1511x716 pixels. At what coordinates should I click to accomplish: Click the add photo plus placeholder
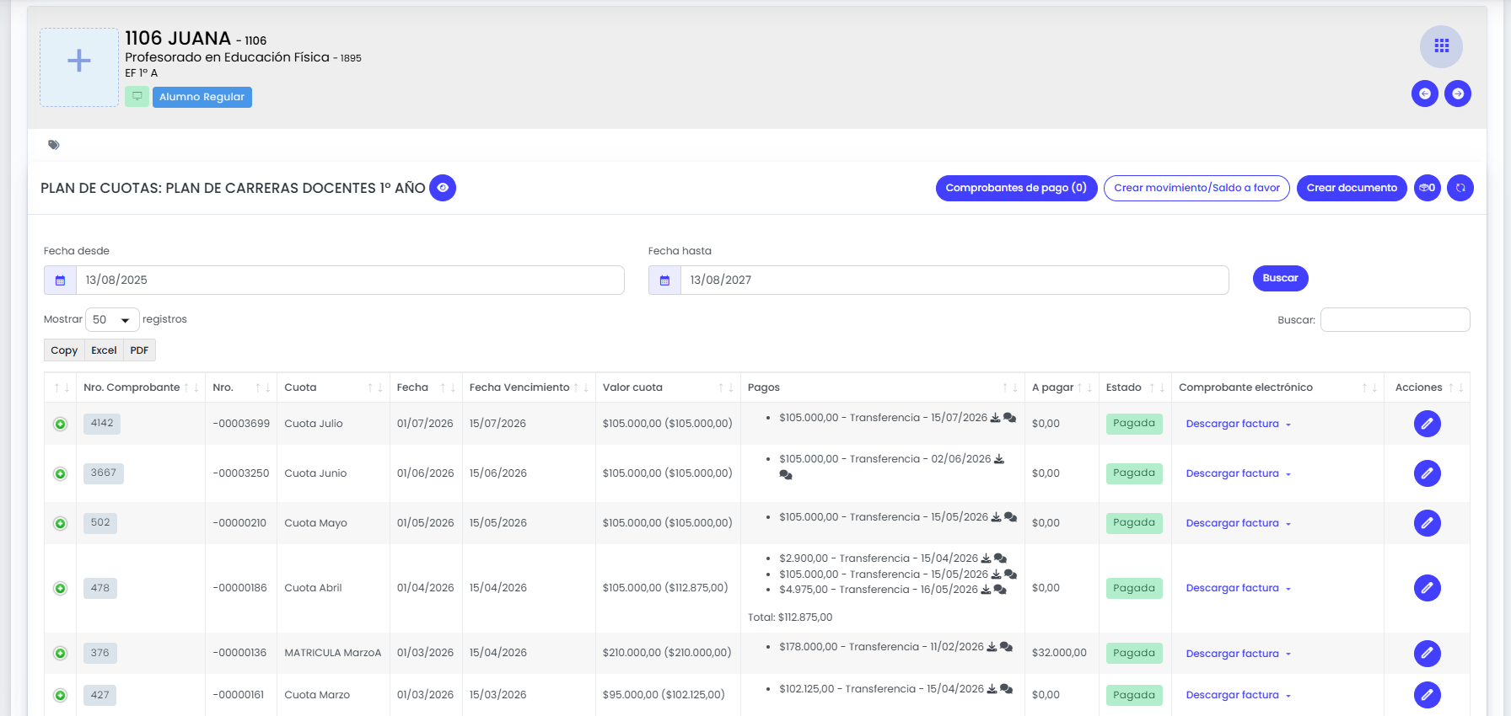tap(79, 67)
